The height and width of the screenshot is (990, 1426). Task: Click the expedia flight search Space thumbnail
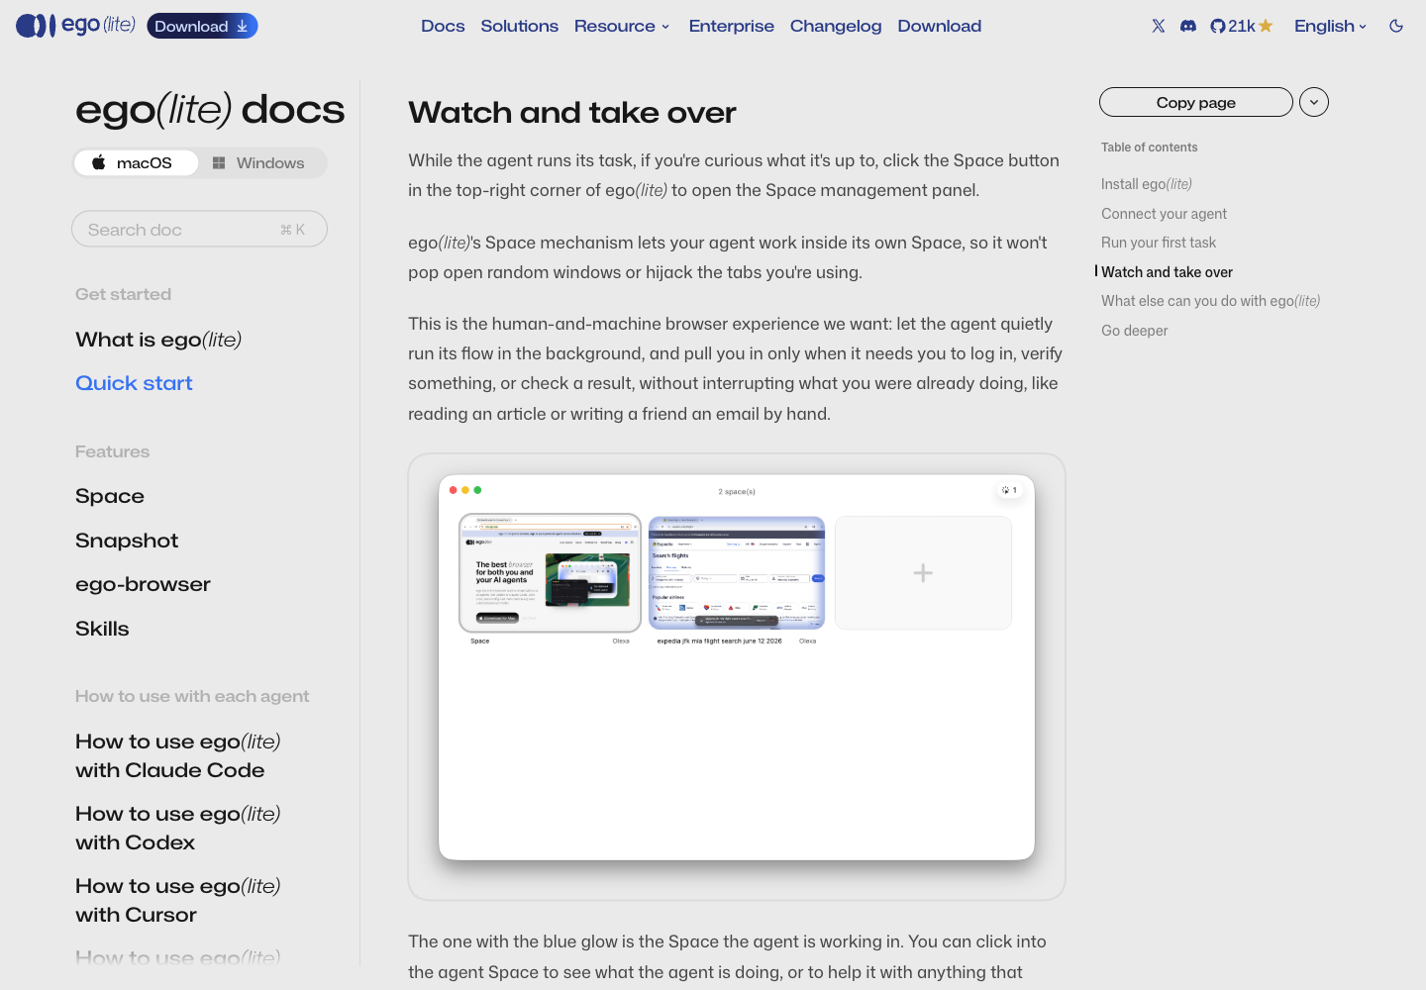[x=737, y=572]
